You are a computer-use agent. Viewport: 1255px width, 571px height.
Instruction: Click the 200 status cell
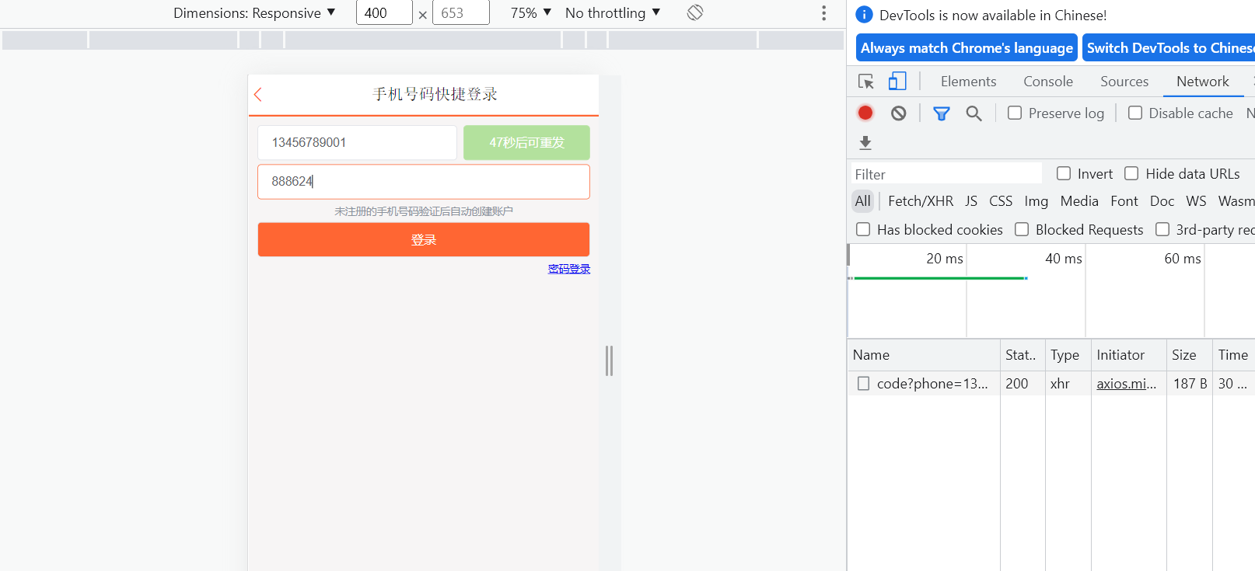pos(1017,384)
